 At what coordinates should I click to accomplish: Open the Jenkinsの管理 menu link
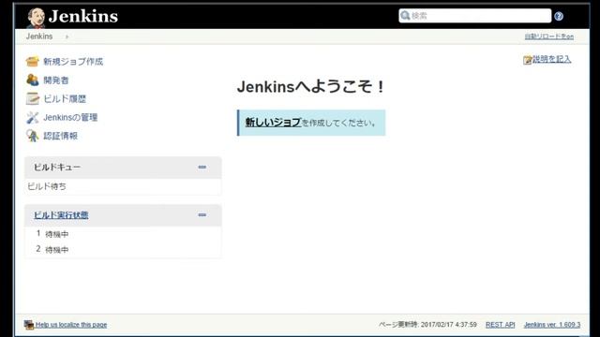[x=70, y=117]
